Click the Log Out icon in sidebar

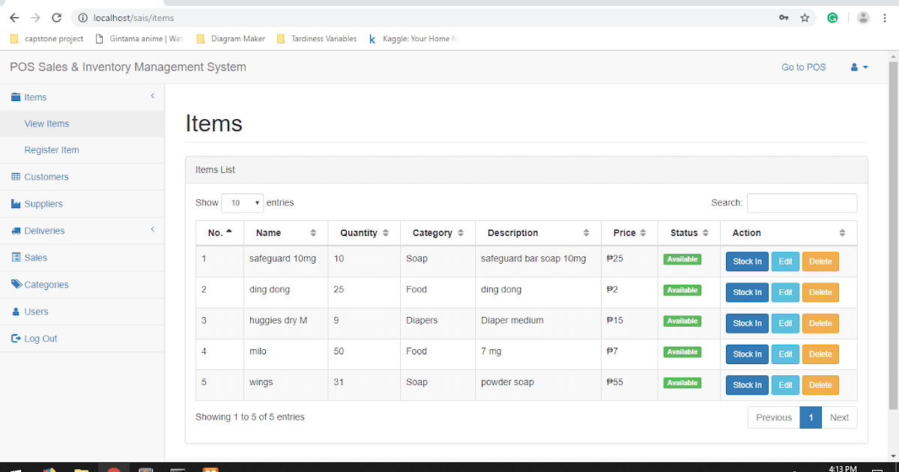coord(16,339)
